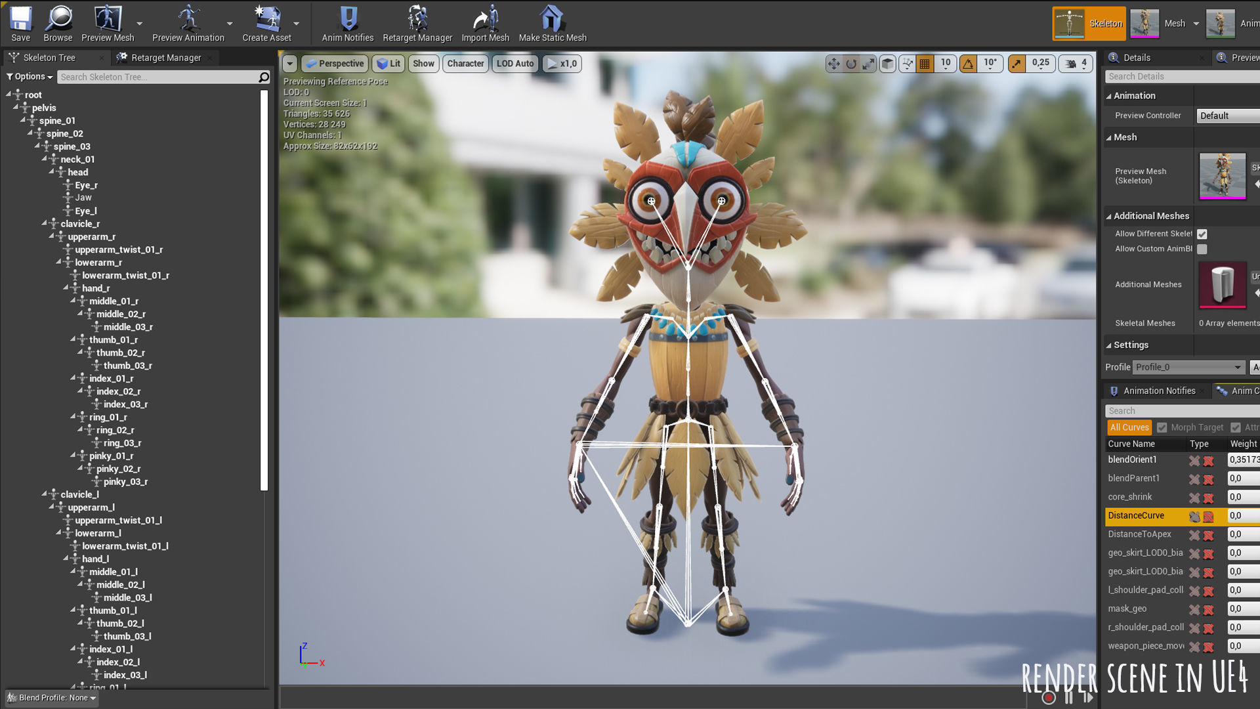This screenshot has width=1260, height=709.
Task: Click DistanceToApex material curve type icon
Action: (x=1208, y=535)
